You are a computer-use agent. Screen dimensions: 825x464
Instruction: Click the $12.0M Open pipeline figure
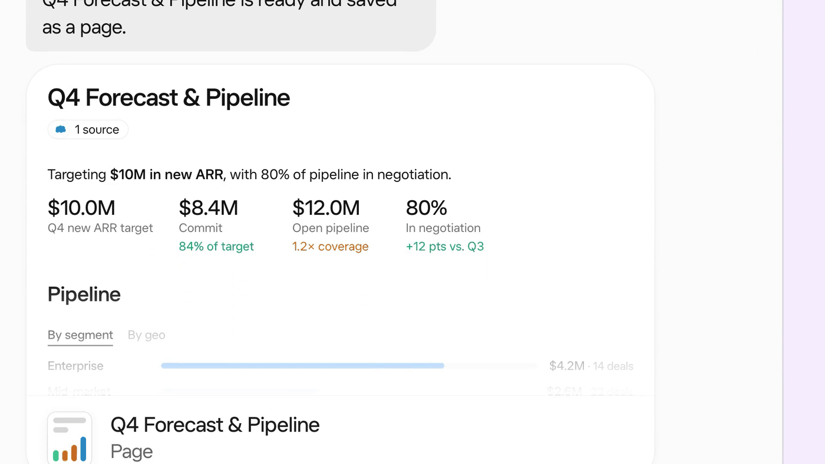[326, 208]
